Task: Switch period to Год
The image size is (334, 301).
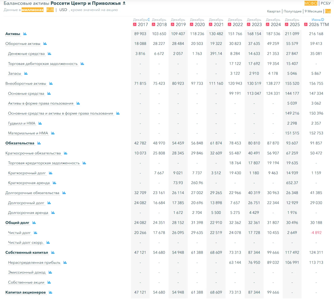Action: (x=328, y=11)
